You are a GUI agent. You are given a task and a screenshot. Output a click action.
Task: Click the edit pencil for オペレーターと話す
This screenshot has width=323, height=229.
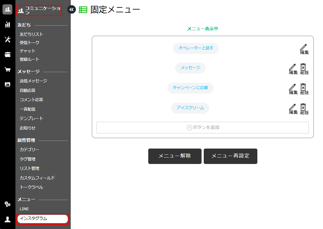pyautogui.click(x=304, y=49)
